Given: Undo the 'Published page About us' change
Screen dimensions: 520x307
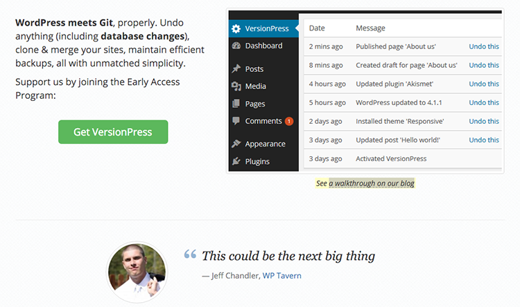Looking at the screenshot, I should point(483,46).
